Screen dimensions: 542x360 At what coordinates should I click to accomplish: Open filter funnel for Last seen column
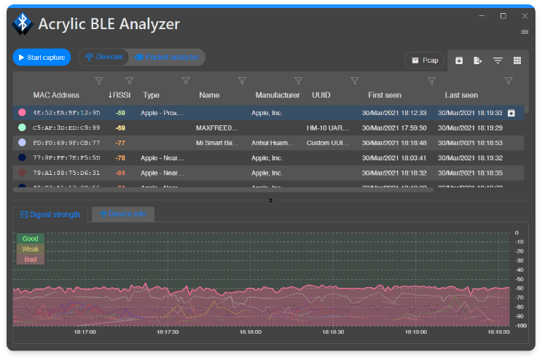click(x=508, y=81)
